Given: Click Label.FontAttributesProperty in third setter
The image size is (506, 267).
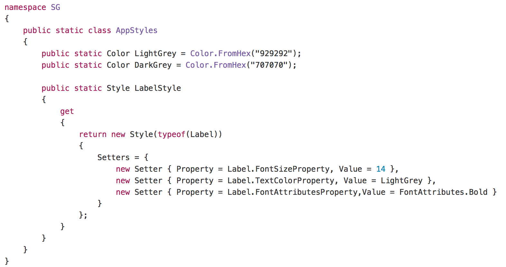Looking at the screenshot, I should (x=292, y=192).
